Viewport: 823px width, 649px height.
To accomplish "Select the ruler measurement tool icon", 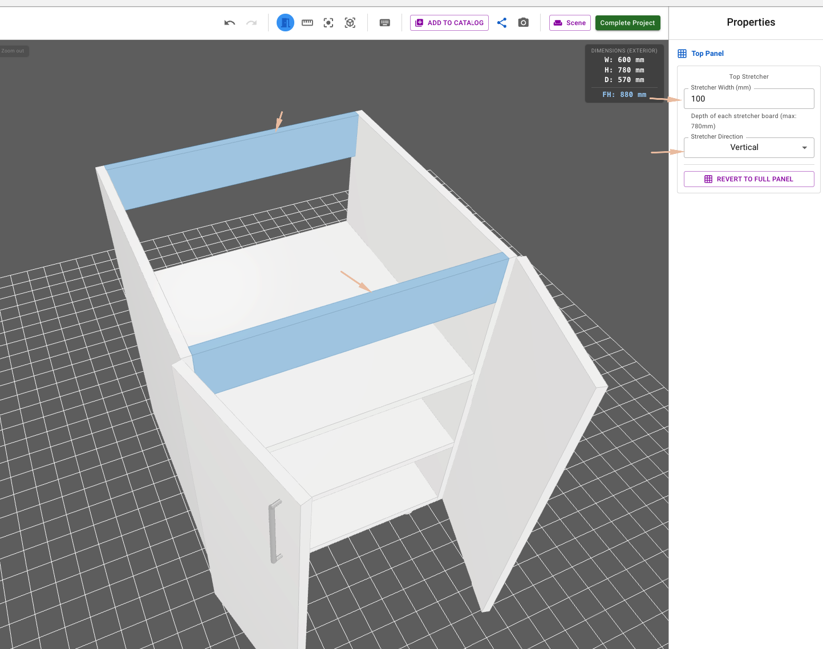I will (x=307, y=23).
